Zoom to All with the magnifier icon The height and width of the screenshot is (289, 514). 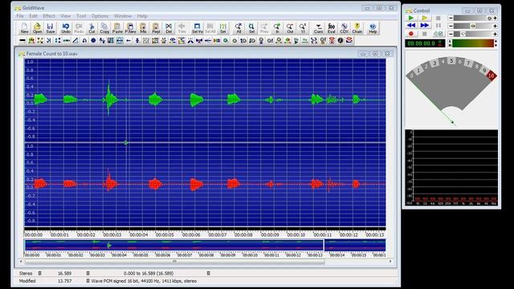point(239,28)
